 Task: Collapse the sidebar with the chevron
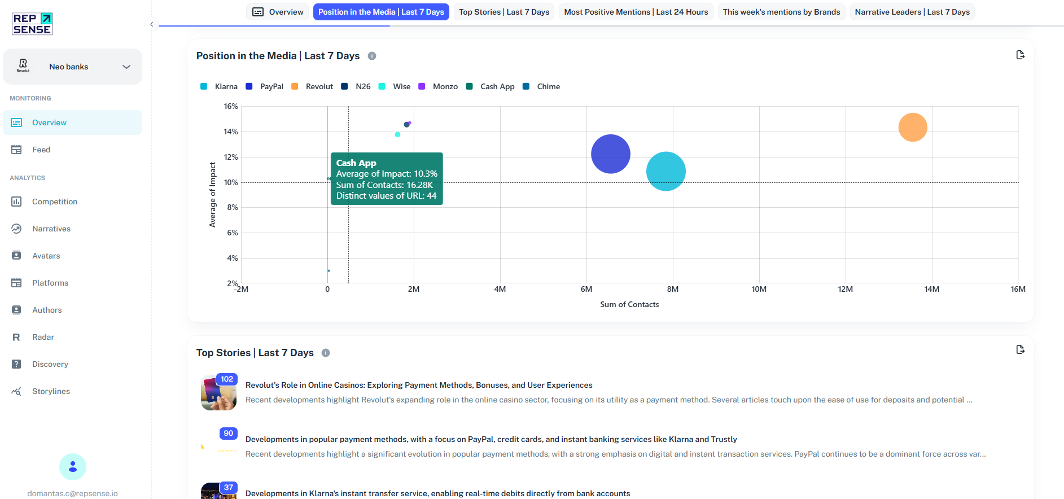[151, 24]
